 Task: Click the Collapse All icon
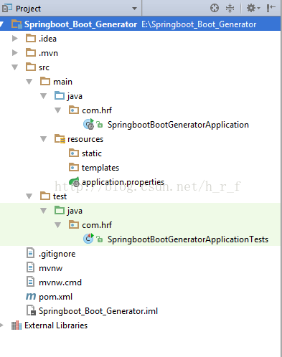[x=230, y=8]
